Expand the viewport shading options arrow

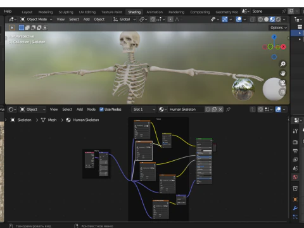(x=284, y=20)
